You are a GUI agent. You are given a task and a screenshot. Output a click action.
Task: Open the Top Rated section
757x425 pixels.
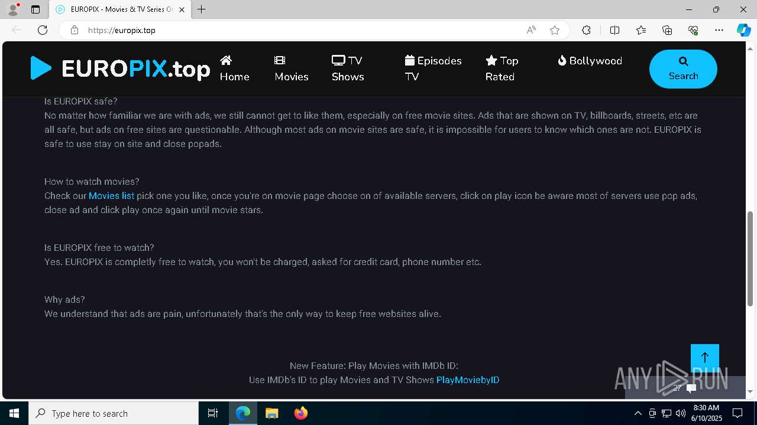click(502, 68)
